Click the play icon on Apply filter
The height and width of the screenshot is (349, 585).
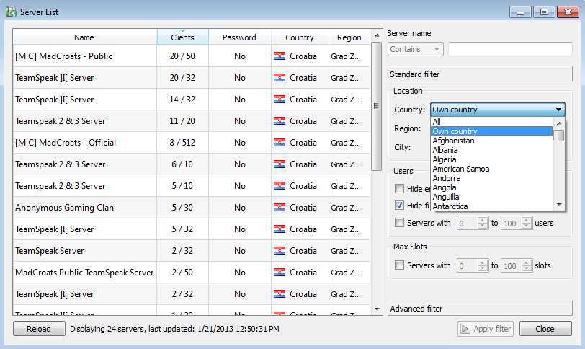[x=465, y=329]
